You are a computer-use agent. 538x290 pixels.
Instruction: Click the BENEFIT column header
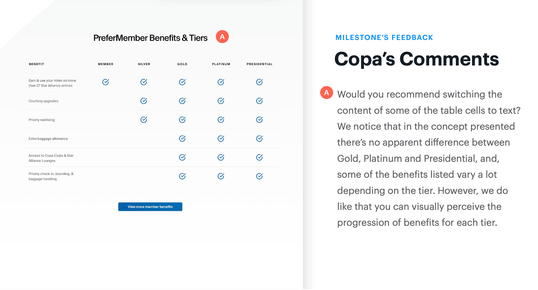point(36,64)
